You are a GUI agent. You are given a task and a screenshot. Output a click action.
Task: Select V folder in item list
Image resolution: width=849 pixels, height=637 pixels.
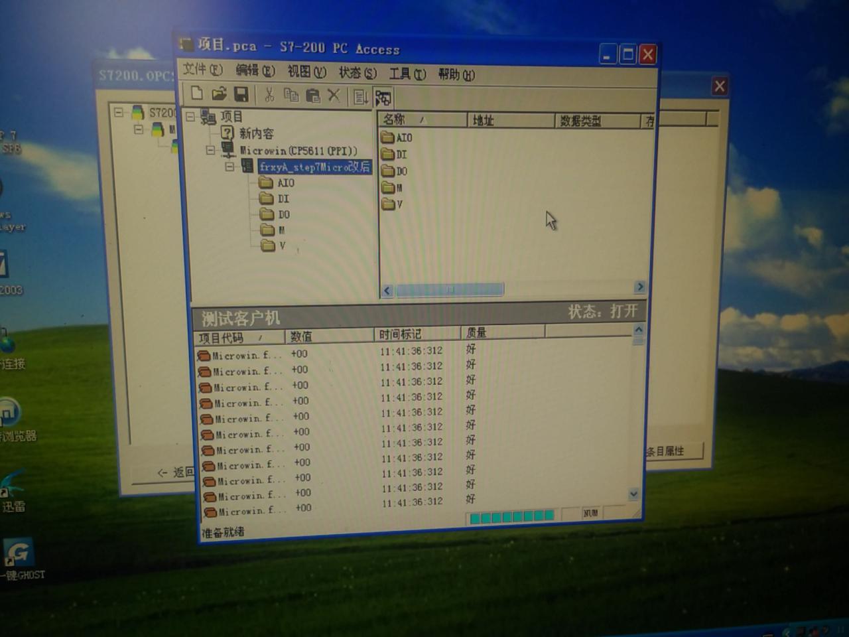coord(393,204)
